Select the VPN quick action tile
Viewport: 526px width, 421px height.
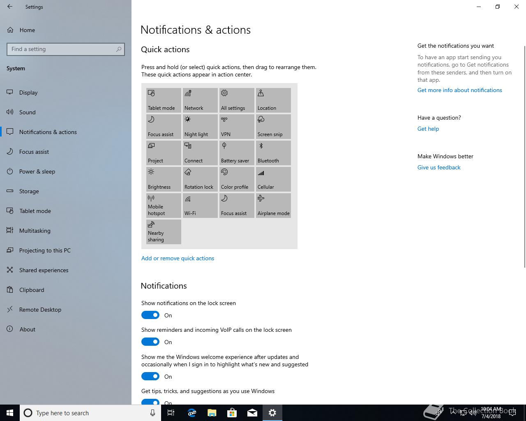point(237,127)
